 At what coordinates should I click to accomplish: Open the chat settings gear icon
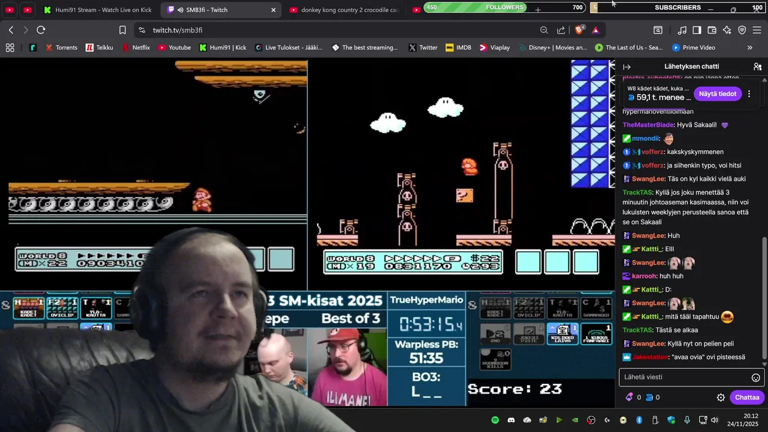721,397
